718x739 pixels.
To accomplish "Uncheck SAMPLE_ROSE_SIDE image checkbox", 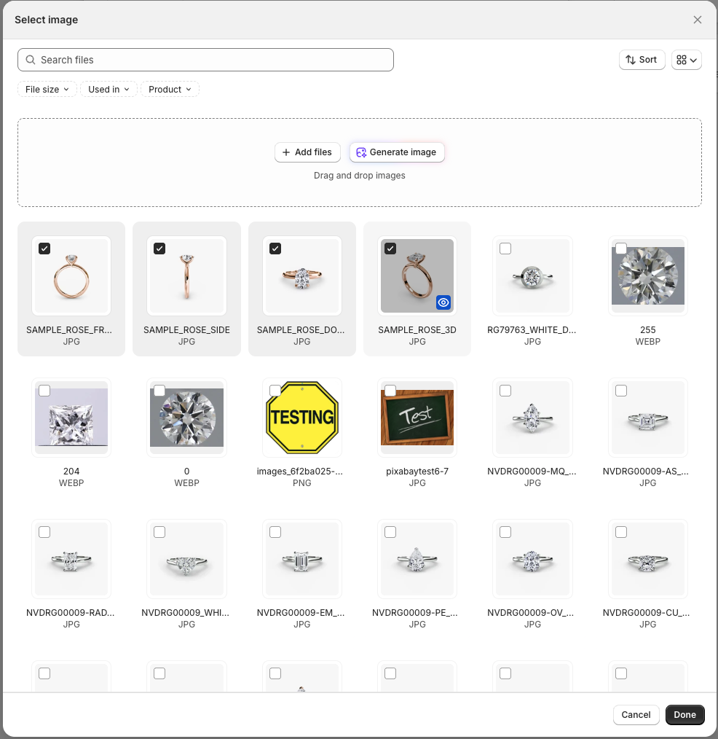I will (x=159, y=249).
